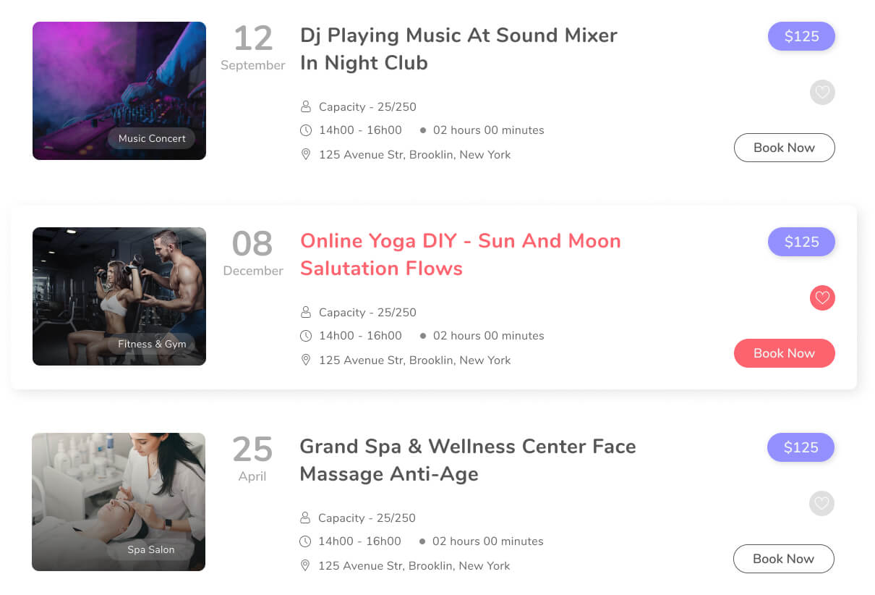Click Book Now for DJ event
This screenshot has width=875, height=595.
click(784, 148)
